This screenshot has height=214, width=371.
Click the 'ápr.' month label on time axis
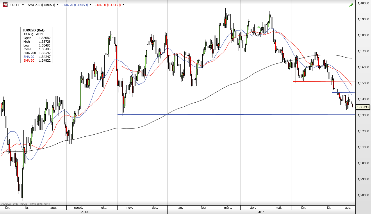pos(253,208)
